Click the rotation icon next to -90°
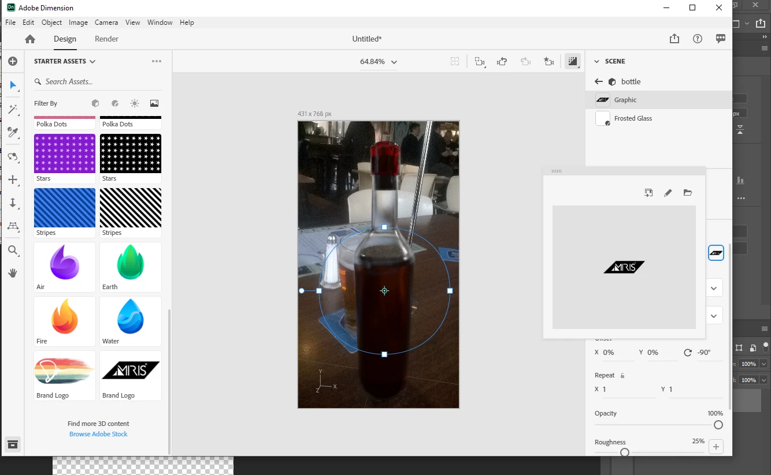 (688, 353)
